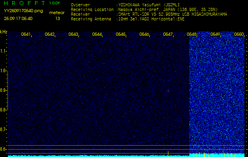Click the 0544 time marker

click(x=97, y=34)
